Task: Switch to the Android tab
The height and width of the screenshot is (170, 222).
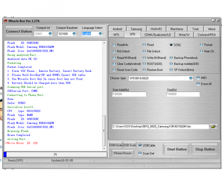Action: pyautogui.click(x=117, y=29)
